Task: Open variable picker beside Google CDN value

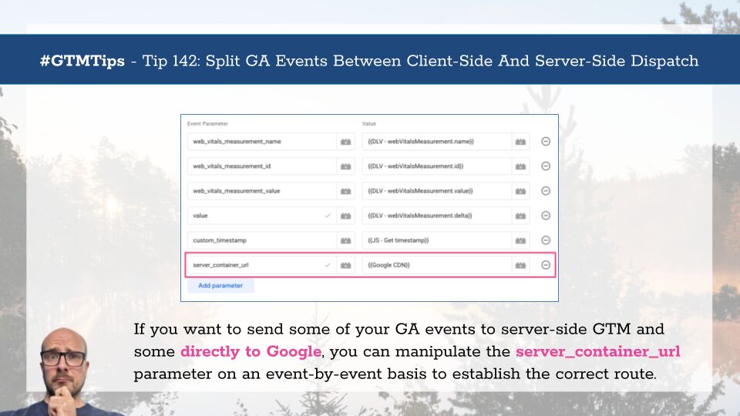Action: [520, 265]
